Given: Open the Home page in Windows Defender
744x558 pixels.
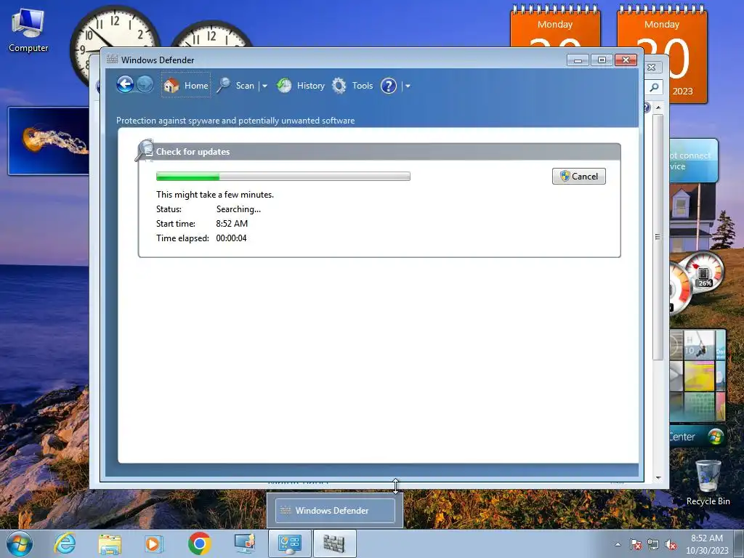Looking at the screenshot, I should point(186,86).
